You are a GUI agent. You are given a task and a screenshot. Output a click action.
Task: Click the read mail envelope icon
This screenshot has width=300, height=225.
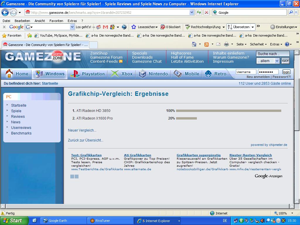(218, 45)
